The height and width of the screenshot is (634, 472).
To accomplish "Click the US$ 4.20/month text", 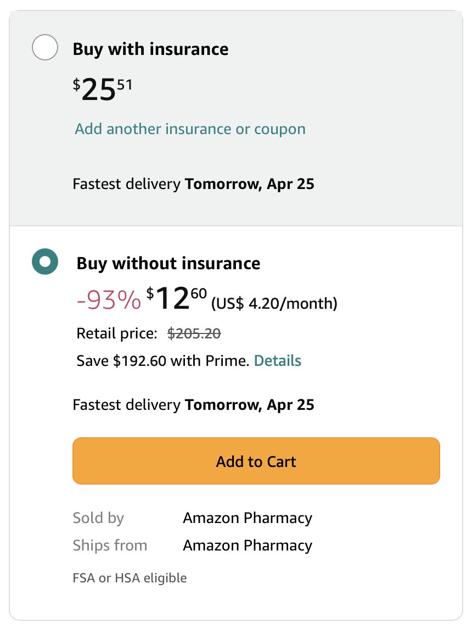I will click(x=274, y=303).
